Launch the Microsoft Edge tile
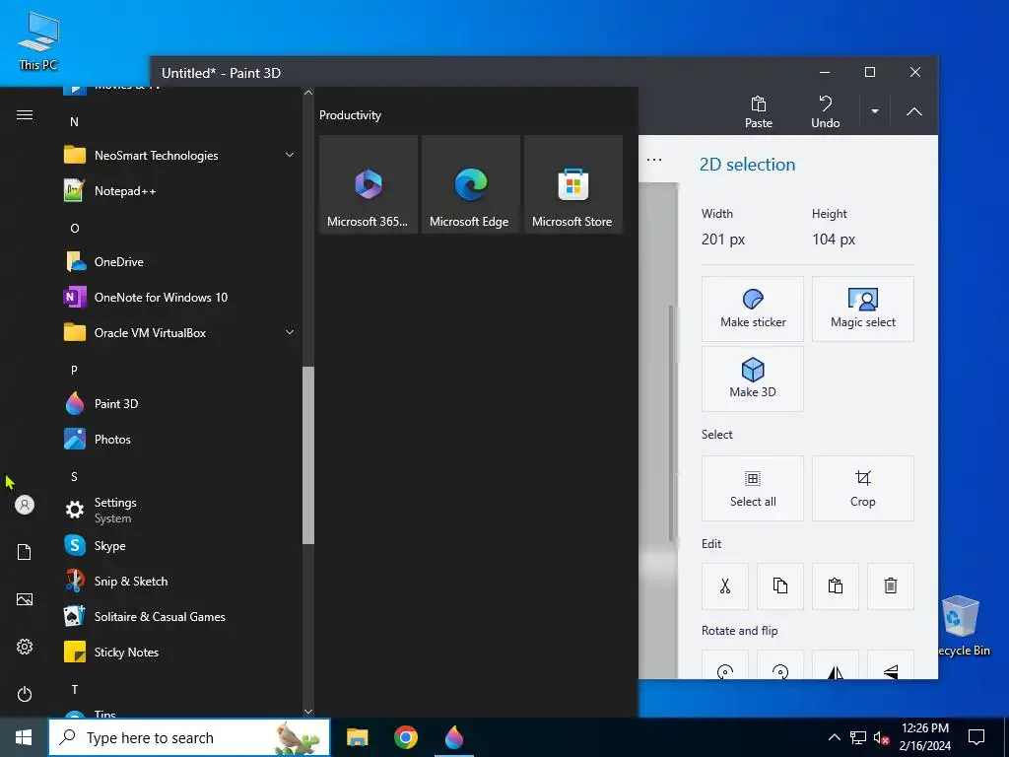The image size is (1009, 757). 470,184
